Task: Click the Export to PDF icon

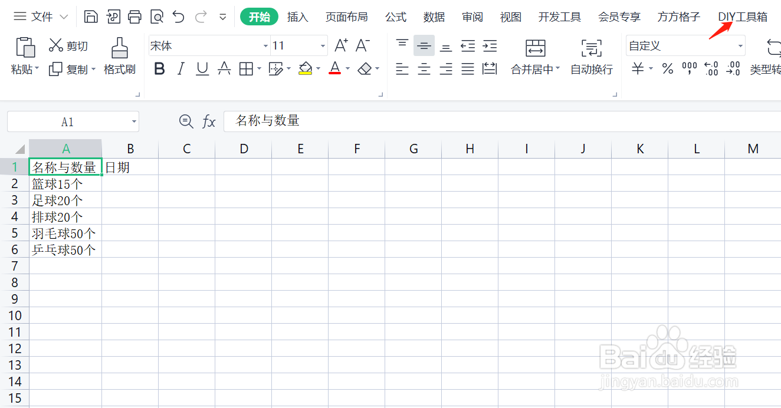Action: pyautogui.click(x=113, y=17)
